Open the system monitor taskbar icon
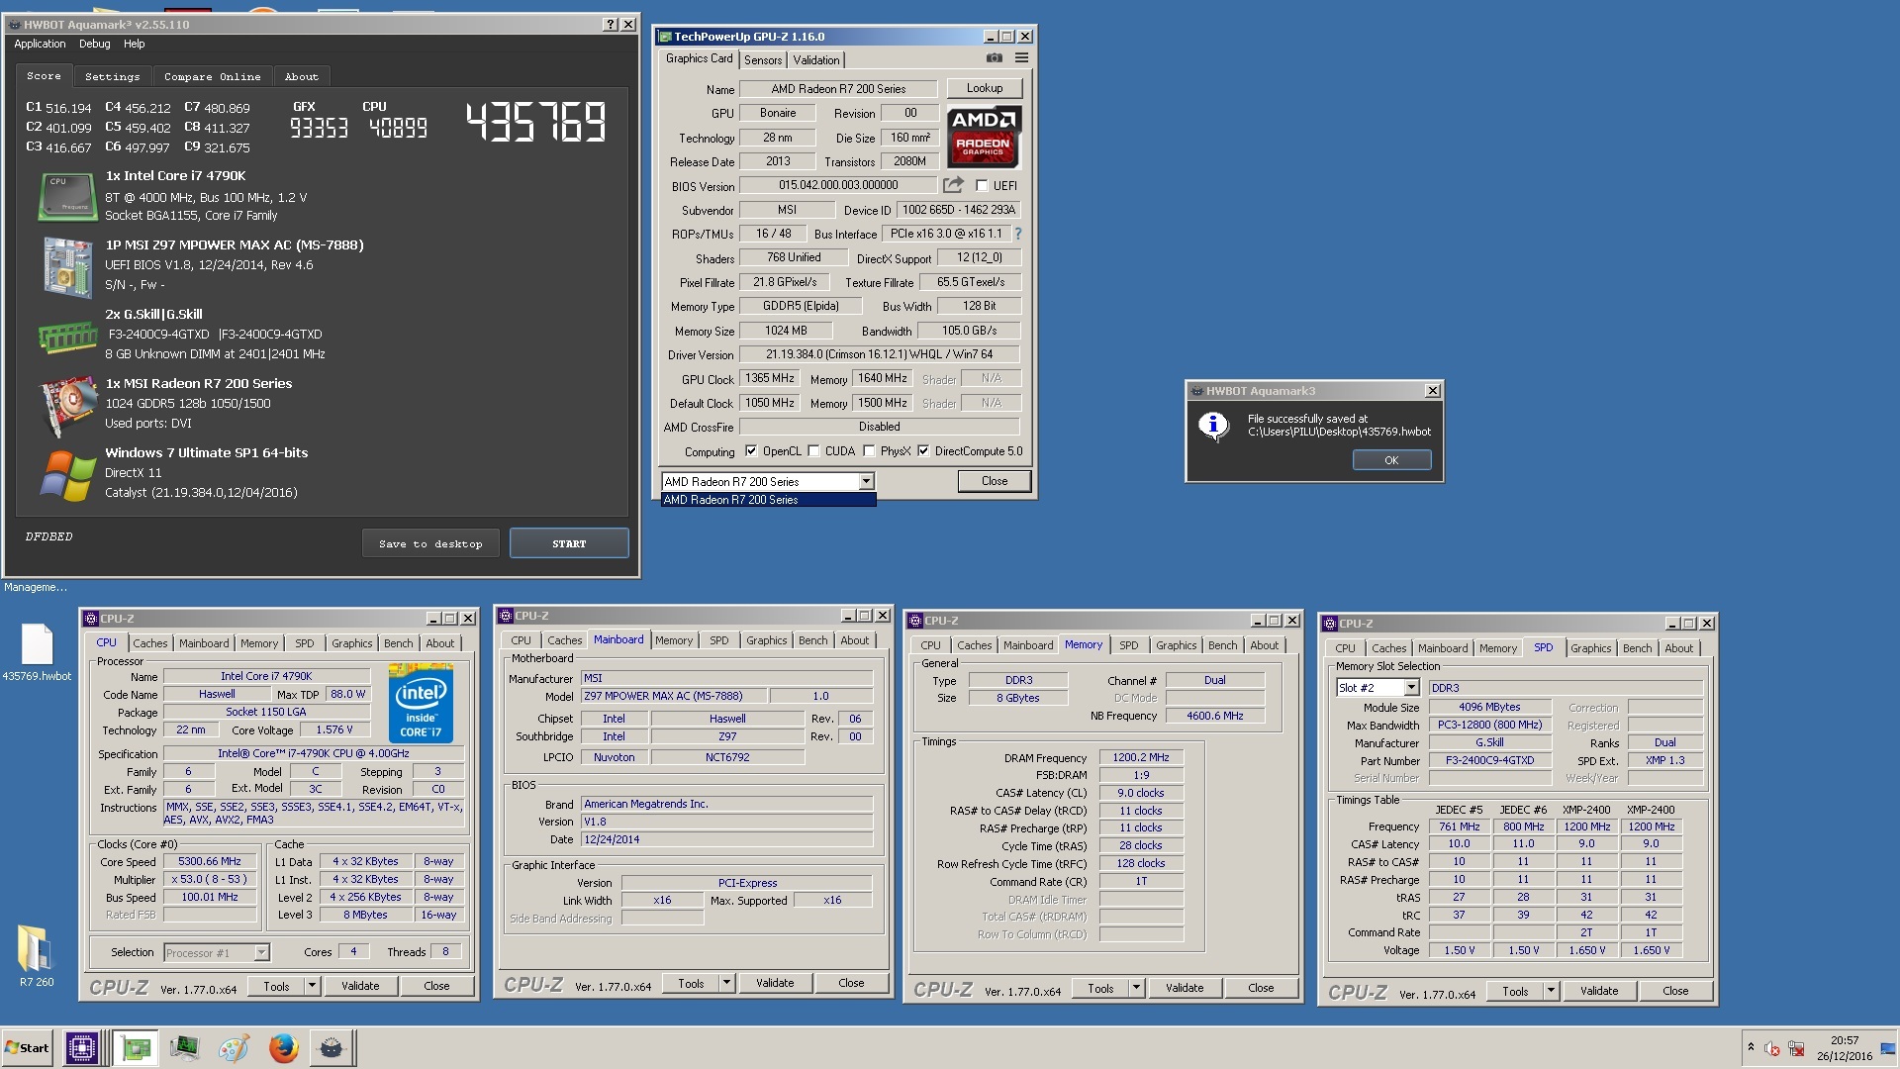 [x=184, y=1048]
